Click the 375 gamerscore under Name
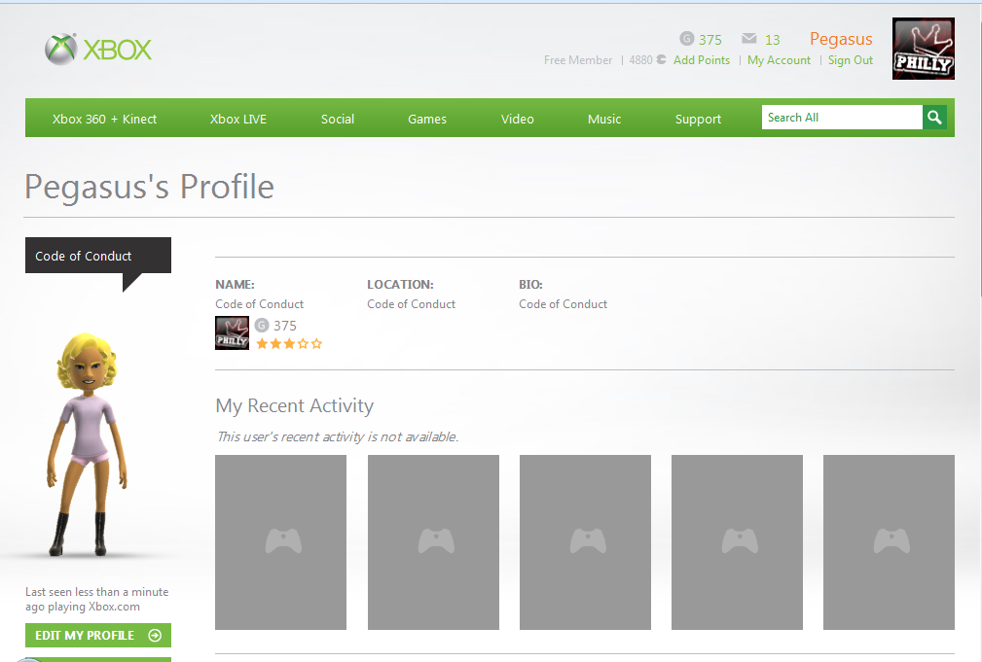The height and width of the screenshot is (662, 982). coord(285,326)
